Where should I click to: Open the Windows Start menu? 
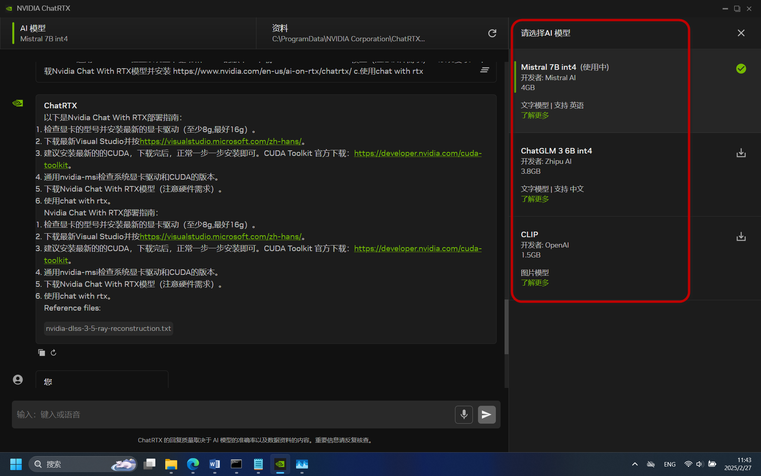(x=16, y=464)
